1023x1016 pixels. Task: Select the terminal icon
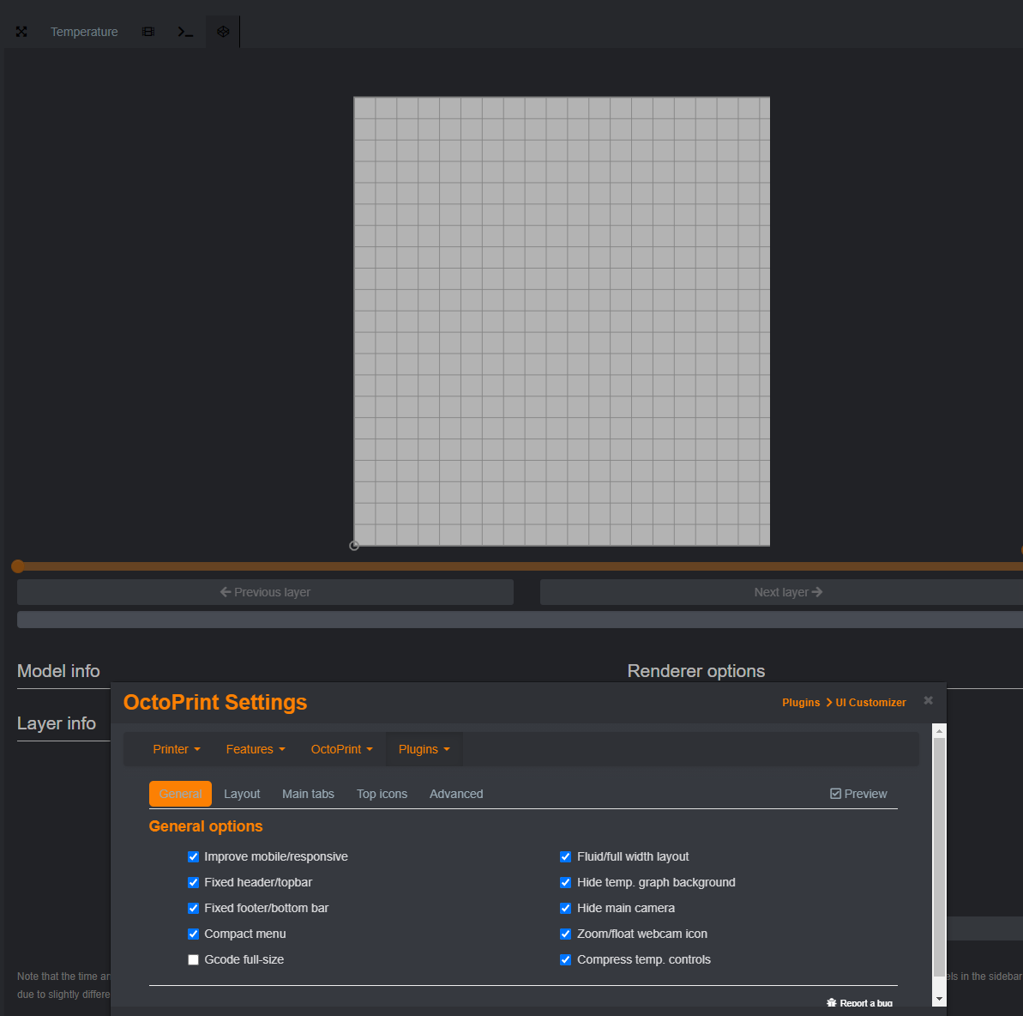tap(184, 31)
